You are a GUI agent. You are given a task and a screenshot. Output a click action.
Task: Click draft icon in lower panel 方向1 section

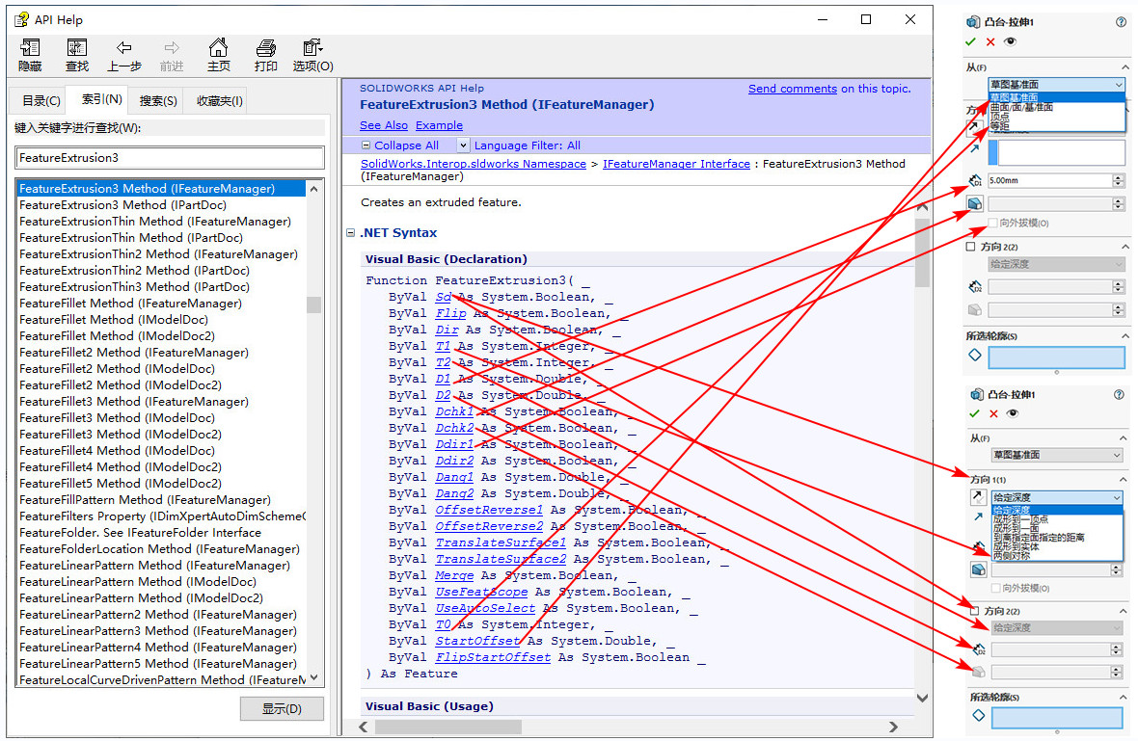(x=978, y=569)
